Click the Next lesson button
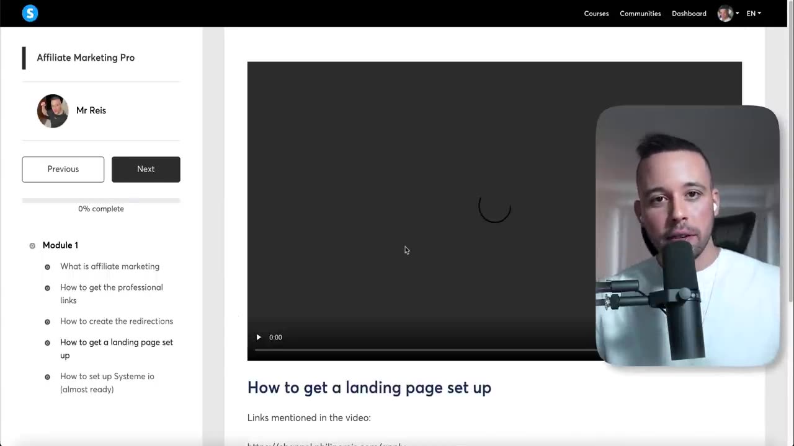The height and width of the screenshot is (446, 794). (146, 169)
